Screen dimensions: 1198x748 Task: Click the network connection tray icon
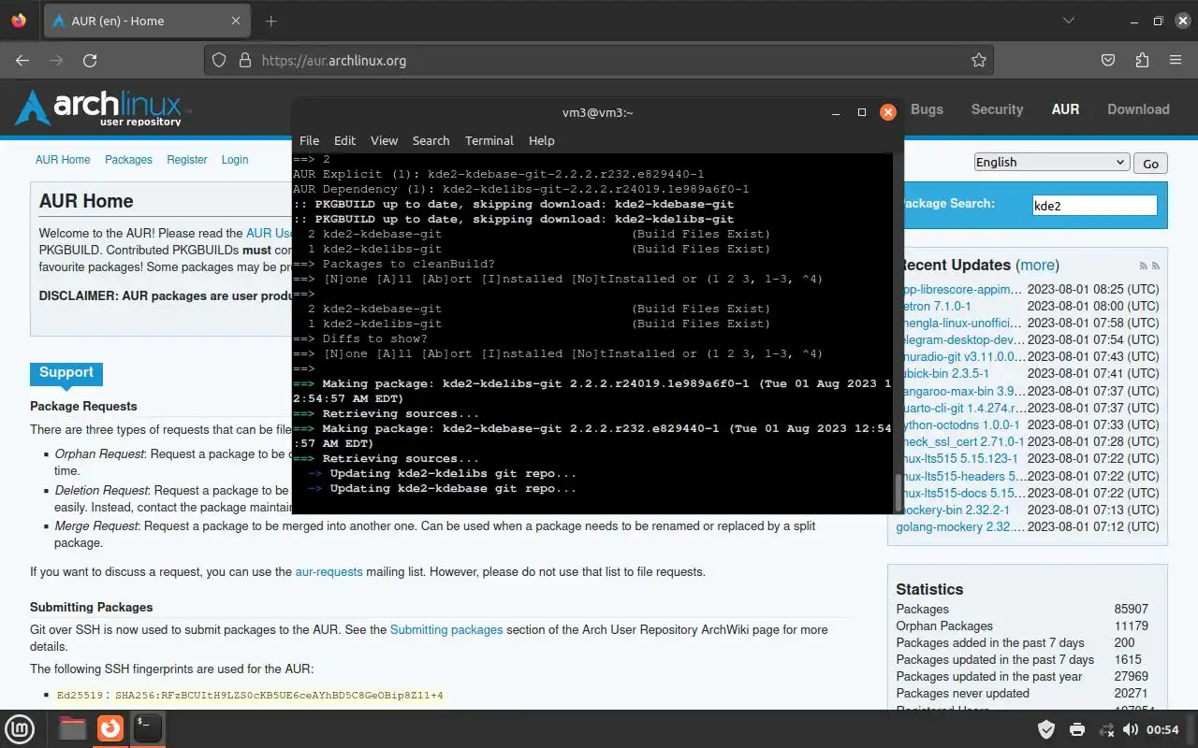(x=1106, y=729)
